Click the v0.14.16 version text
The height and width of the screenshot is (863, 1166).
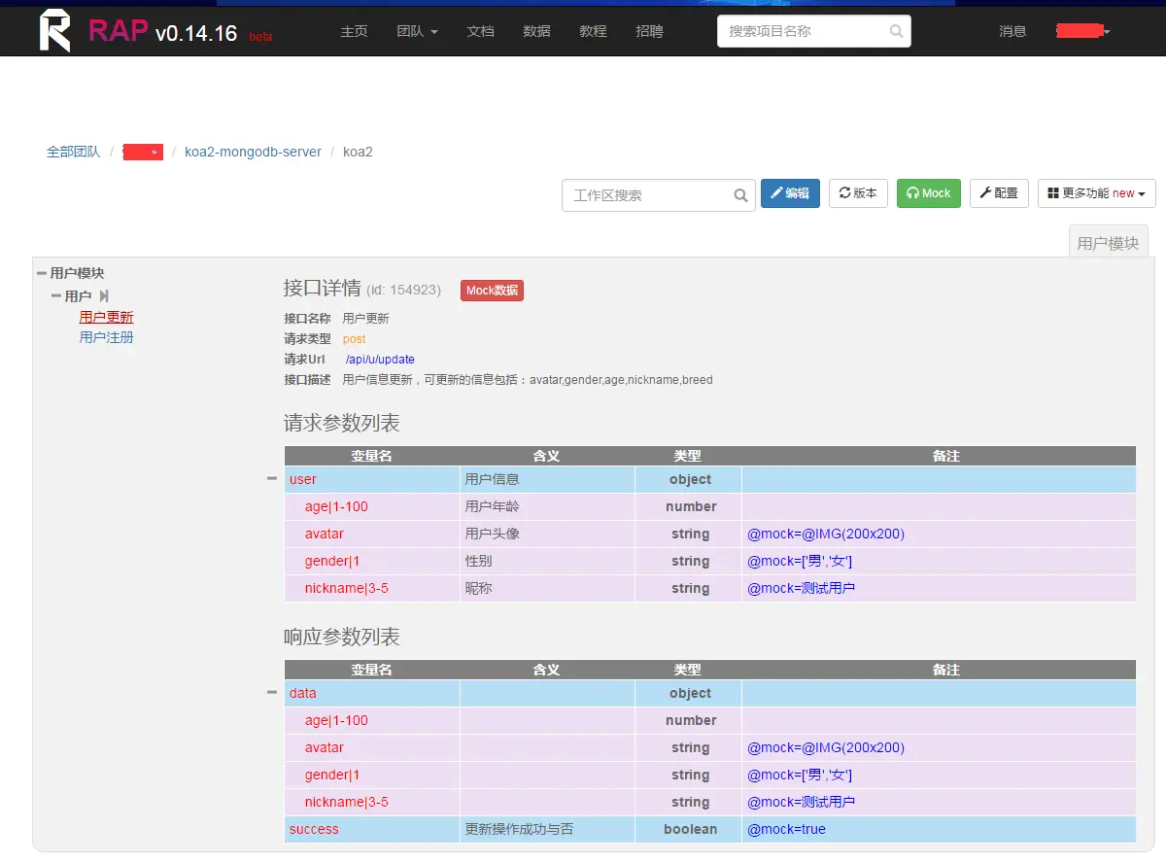(196, 33)
